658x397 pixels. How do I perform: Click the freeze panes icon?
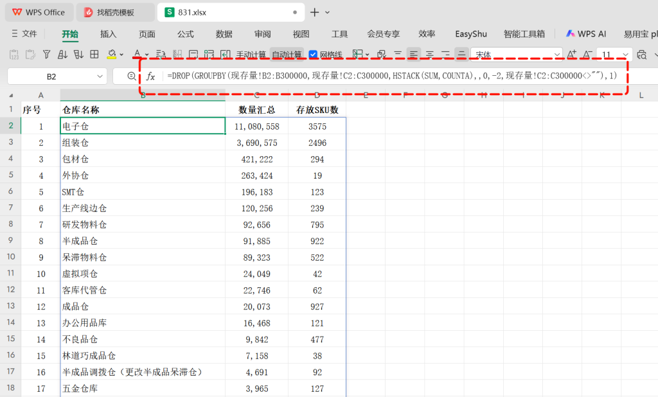coord(357,54)
